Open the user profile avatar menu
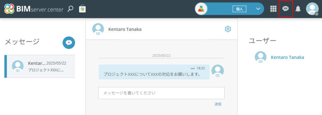The height and width of the screenshot is (115, 322). pyautogui.click(x=312, y=9)
